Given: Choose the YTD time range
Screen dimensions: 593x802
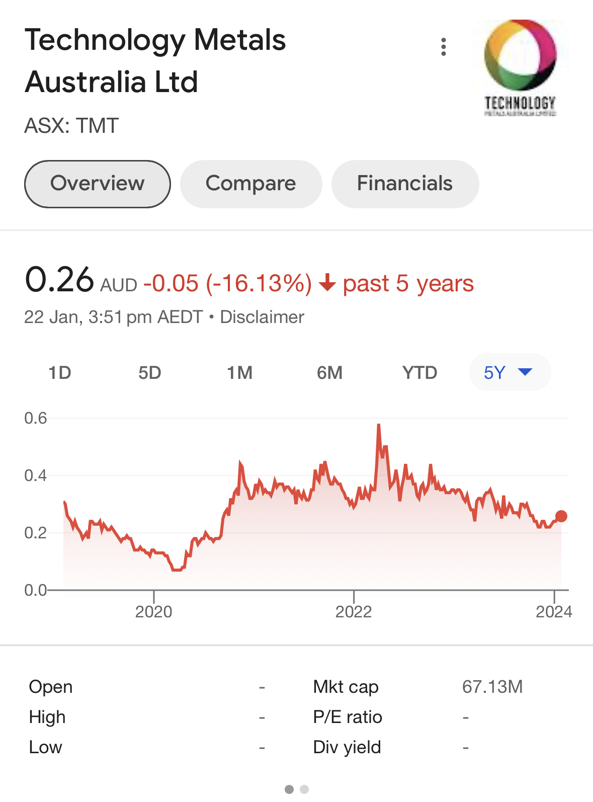Looking at the screenshot, I should (x=419, y=373).
